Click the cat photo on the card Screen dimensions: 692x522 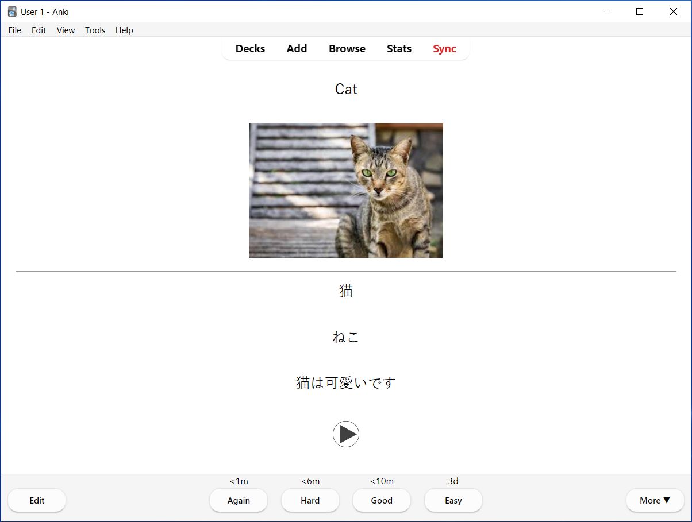346,191
